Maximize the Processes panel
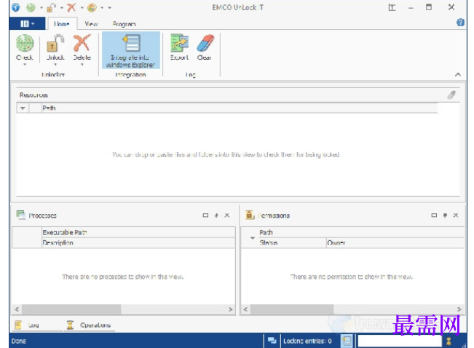Viewport: 474px width, 348px height. tap(205, 215)
